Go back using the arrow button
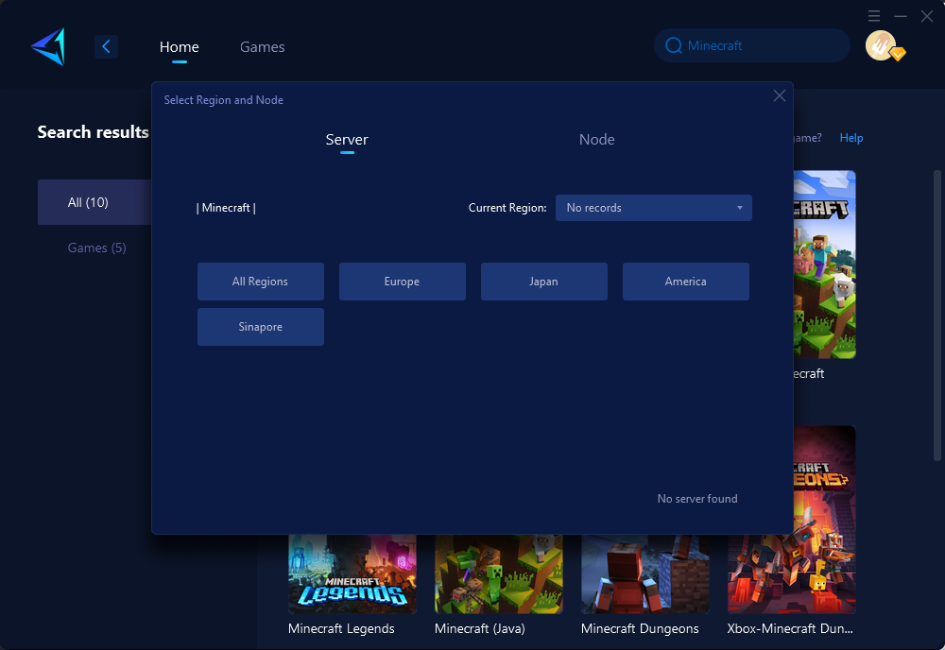This screenshot has height=650, width=945. pos(106,46)
